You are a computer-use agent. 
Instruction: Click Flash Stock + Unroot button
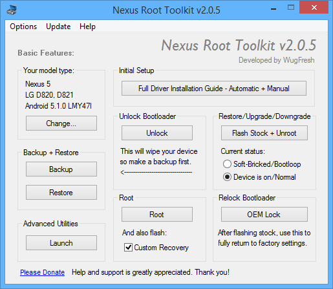coord(264,133)
